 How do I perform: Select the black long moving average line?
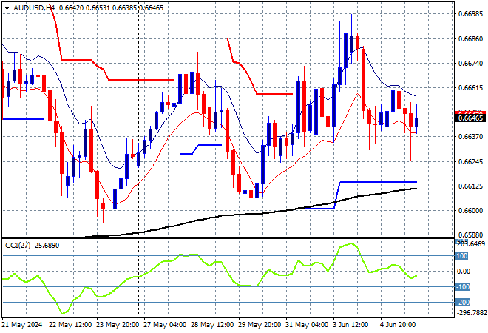(x=249, y=214)
